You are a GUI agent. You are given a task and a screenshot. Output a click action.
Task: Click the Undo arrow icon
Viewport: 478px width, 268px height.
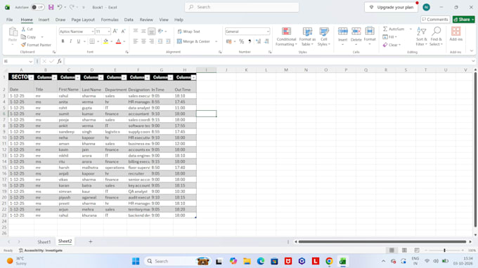(x=60, y=7)
